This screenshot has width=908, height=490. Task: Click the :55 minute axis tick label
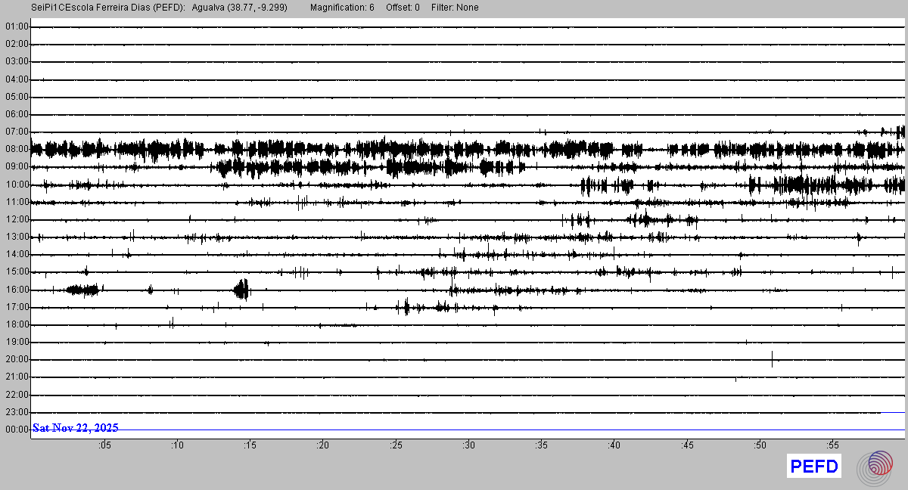pyautogui.click(x=832, y=445)
